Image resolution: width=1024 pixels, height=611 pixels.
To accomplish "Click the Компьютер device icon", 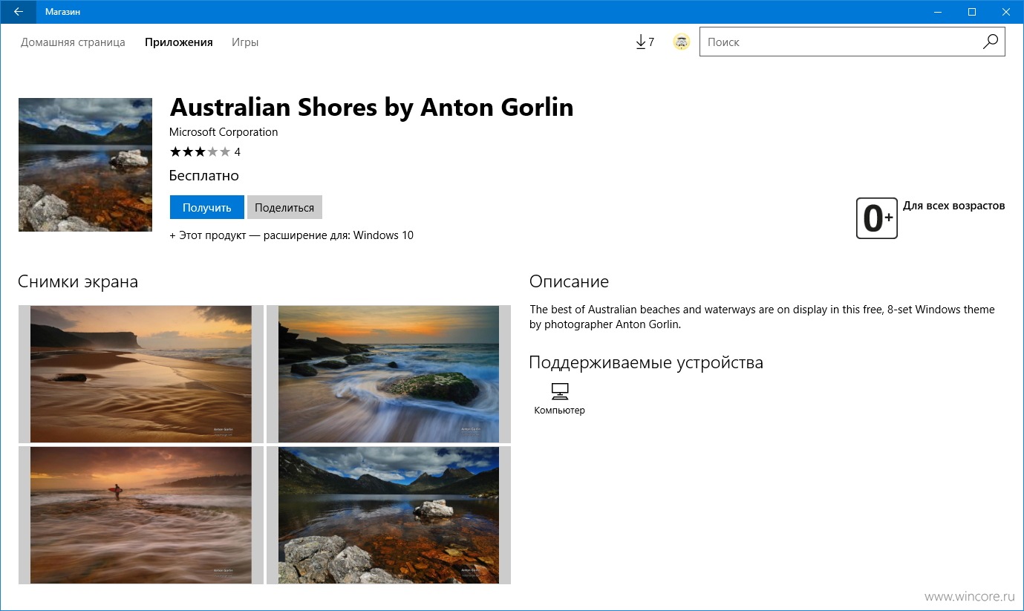I will point(560,391).
